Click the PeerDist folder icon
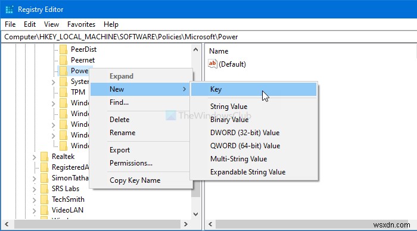The image size is (417, 231). (x=63, y=49)
